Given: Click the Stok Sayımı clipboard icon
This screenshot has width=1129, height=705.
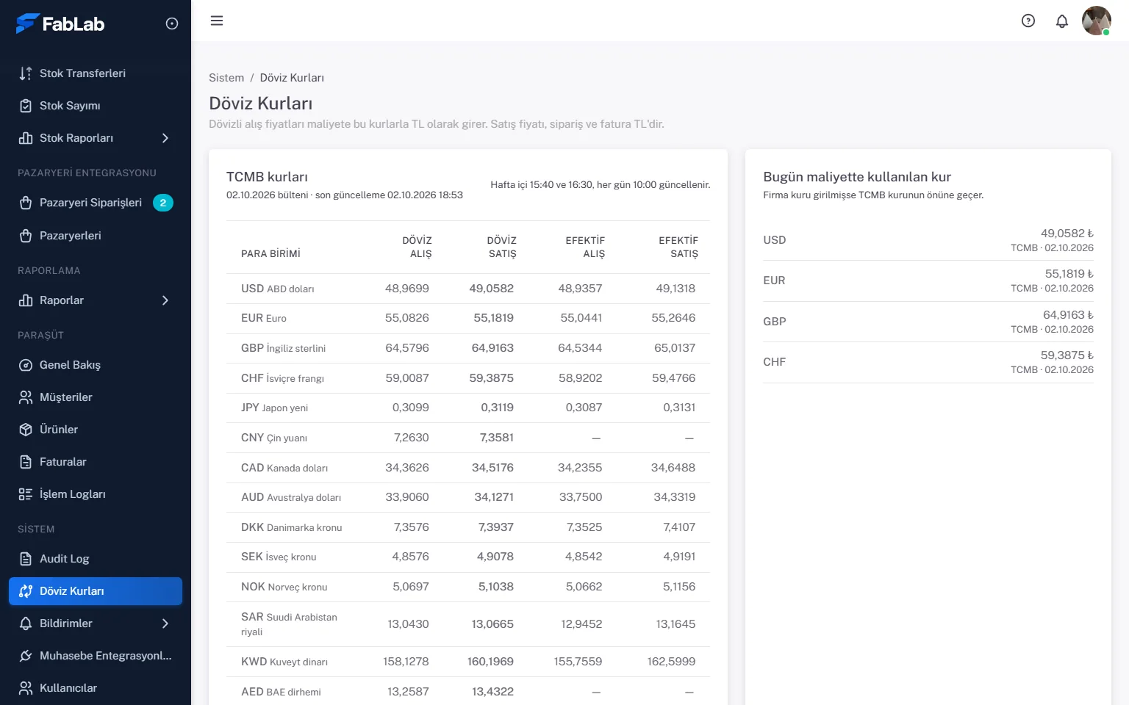Looking at the screenshot, I should tap(26, 106).
